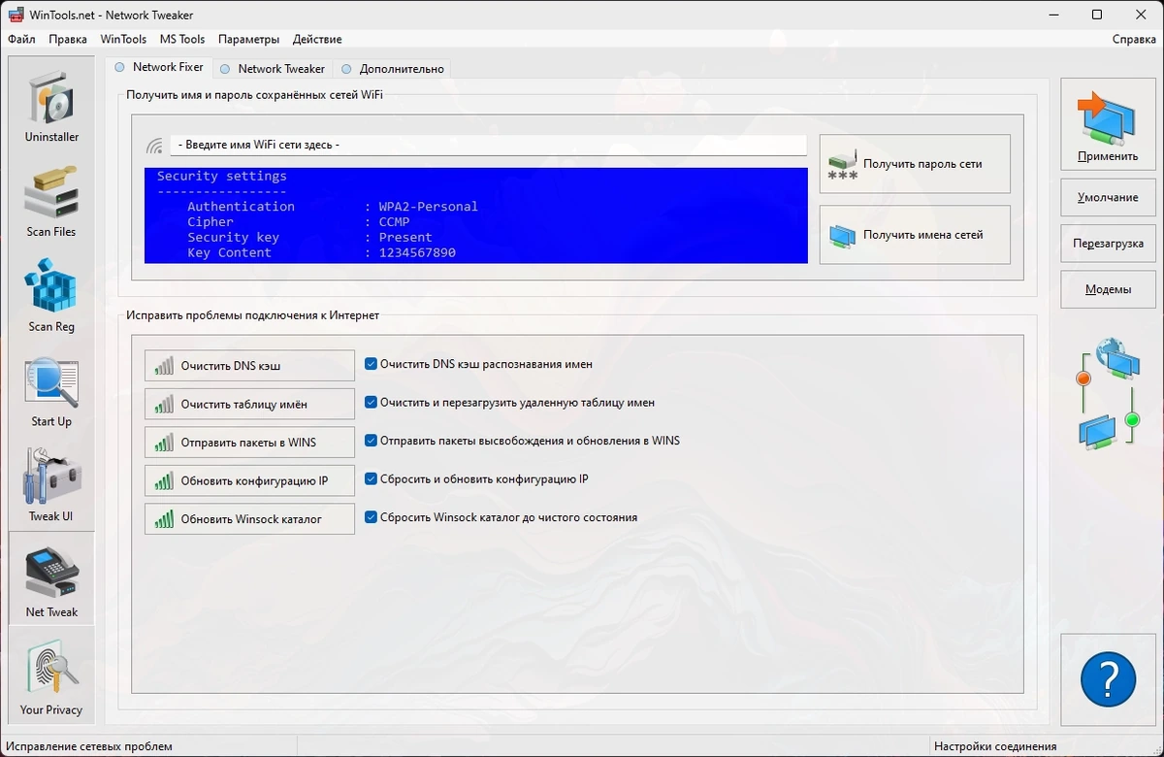Open the Tweak UI tool
The image size is (1164, 757).
(51, 485)
